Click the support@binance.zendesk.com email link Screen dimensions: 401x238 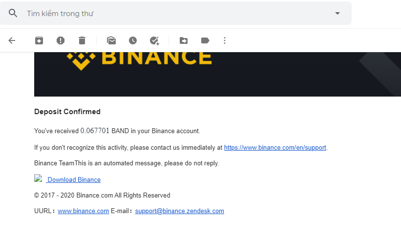(x=179, y=211)
